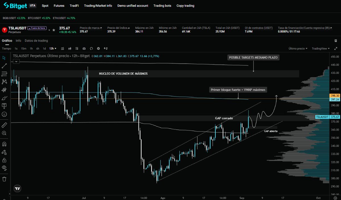Select the cursor arrow tool
Viewport: 341px width, 200px height.
4,58
